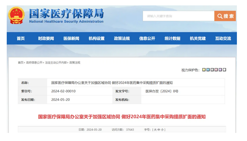Viewport: 247px width, 141px height.
Task: Select the blue eye-protection color swatch
Action: [x=208, y=70]
